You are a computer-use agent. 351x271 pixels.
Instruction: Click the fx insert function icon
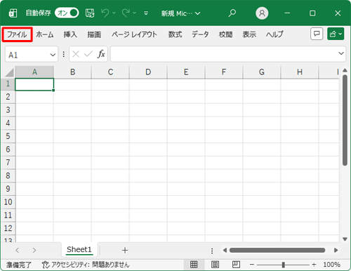[x=101, y=54]
